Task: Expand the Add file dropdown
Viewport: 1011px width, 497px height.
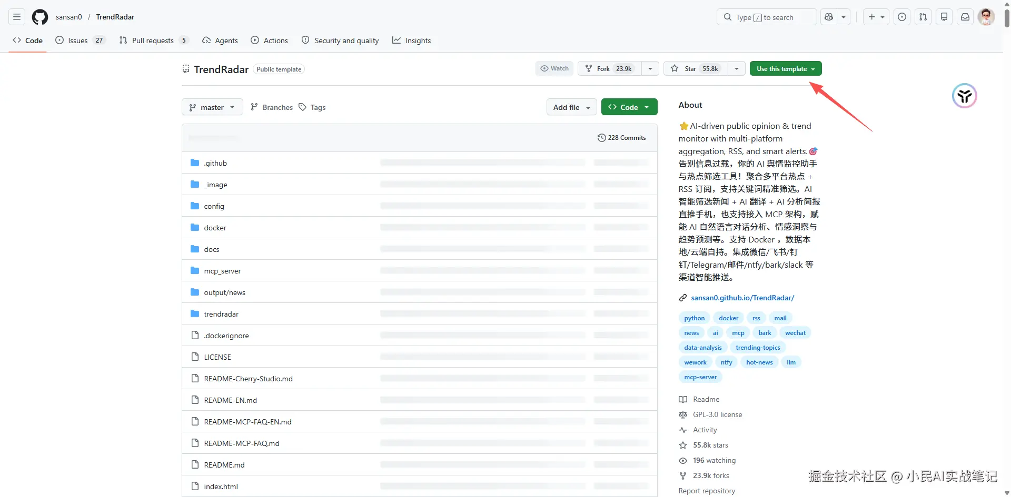Action: click(x=571, y=107)
